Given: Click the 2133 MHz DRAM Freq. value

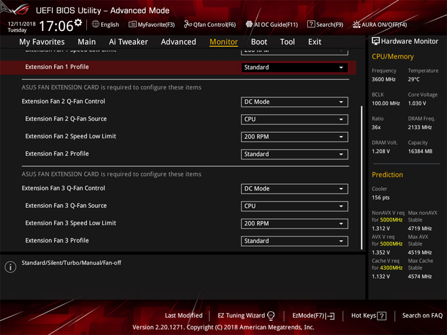Looking at the screenshot, I should (x=420, y=127).
